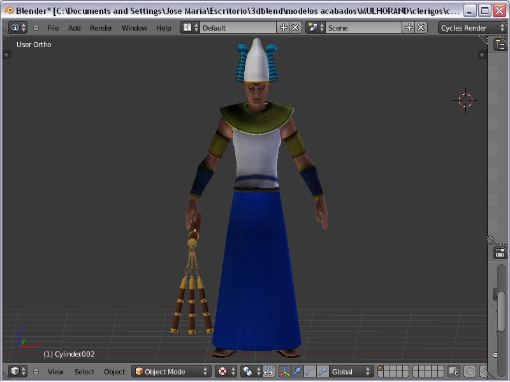Enable the translate manipulator arrow
Screen dimensions: 510x382
pos(297,371)
